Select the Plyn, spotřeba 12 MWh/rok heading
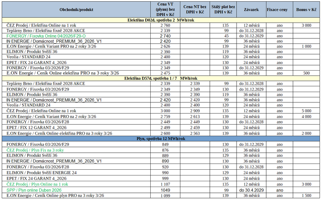The width and height of the screenshot is (322, 199). pos(161,139)
